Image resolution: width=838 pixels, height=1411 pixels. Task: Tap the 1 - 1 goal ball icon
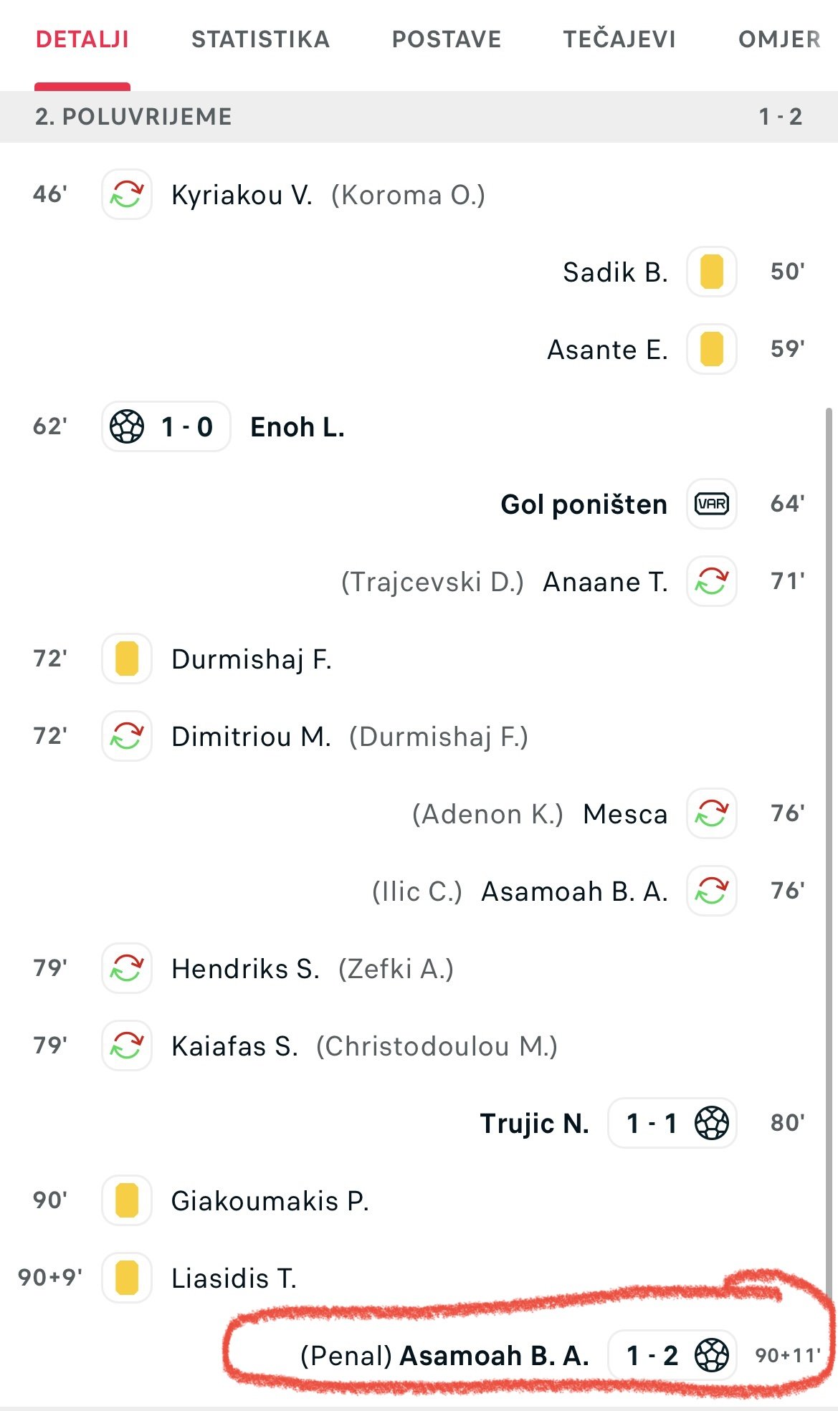[x=712, y=1123]
